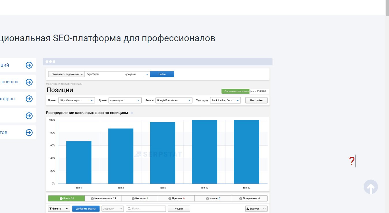Image resolution: width=389 pixels, height=213 pixels.
Task: Click the tracked keywords progress bar 118/200
Action: tap(245, 91)
